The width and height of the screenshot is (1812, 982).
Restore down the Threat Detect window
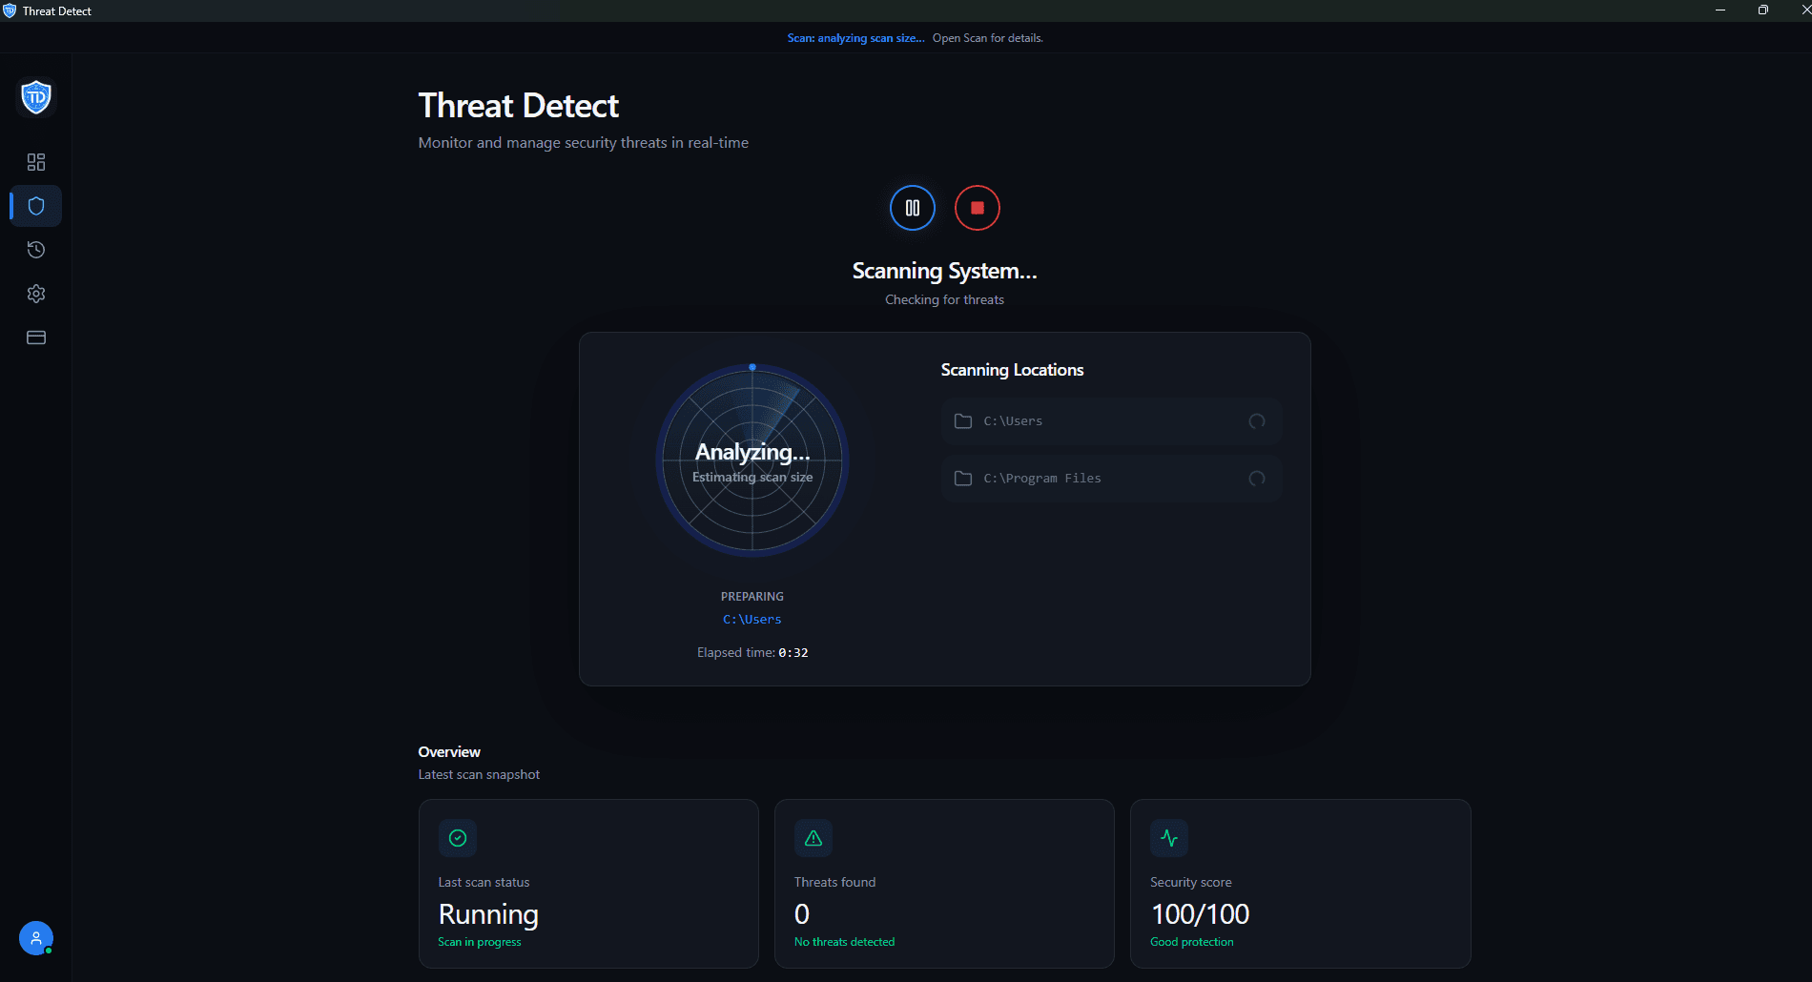1763,10
